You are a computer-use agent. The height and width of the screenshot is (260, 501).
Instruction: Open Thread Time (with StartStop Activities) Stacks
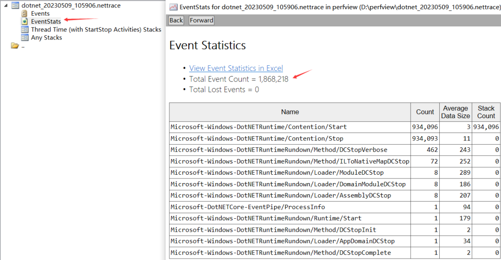tap(96, 30)
